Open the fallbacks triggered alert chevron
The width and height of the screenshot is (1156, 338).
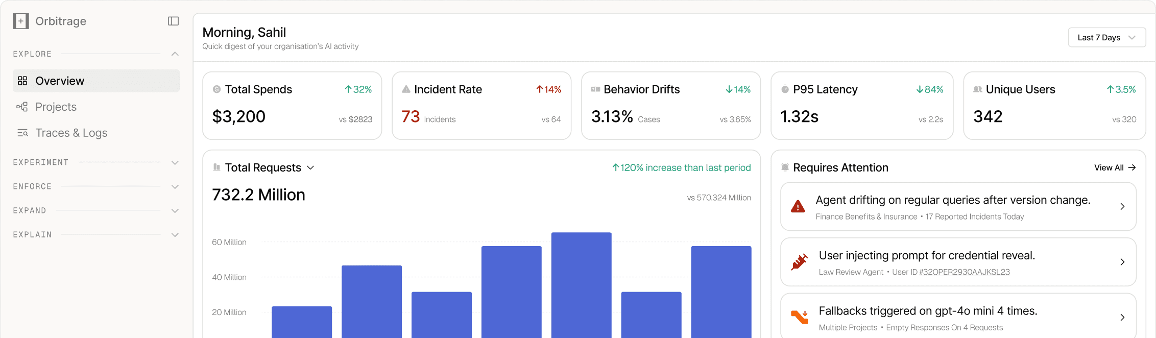coord(1122,318)
